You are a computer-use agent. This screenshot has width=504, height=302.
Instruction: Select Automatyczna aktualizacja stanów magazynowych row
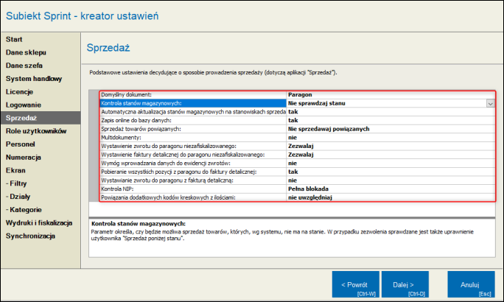193,112
